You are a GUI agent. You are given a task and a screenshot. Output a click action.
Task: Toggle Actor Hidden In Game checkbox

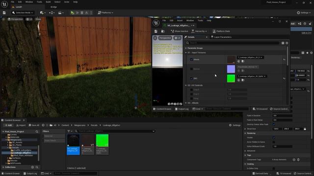[274, 142]
